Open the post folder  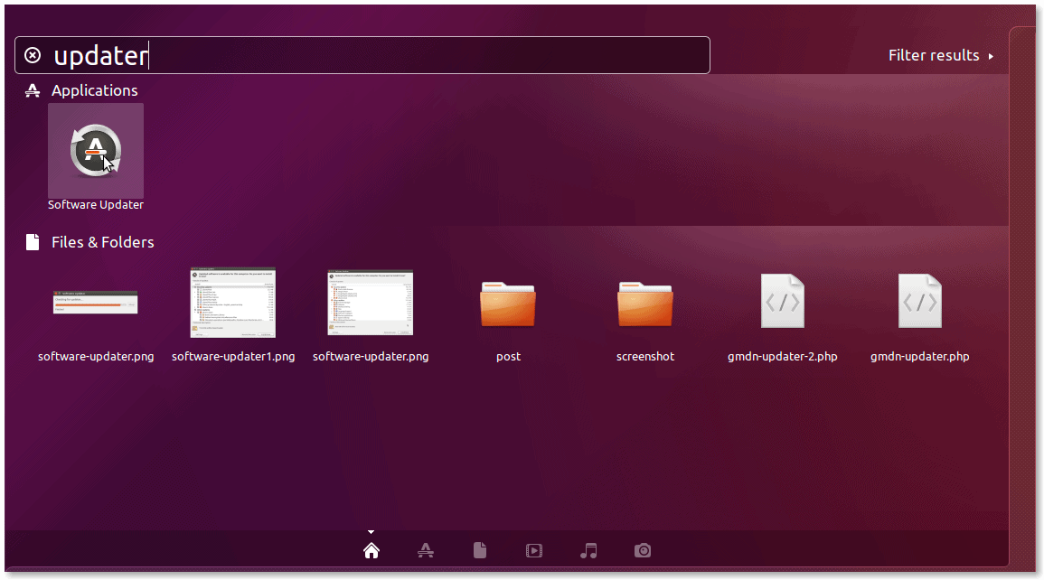pos(508,304)
